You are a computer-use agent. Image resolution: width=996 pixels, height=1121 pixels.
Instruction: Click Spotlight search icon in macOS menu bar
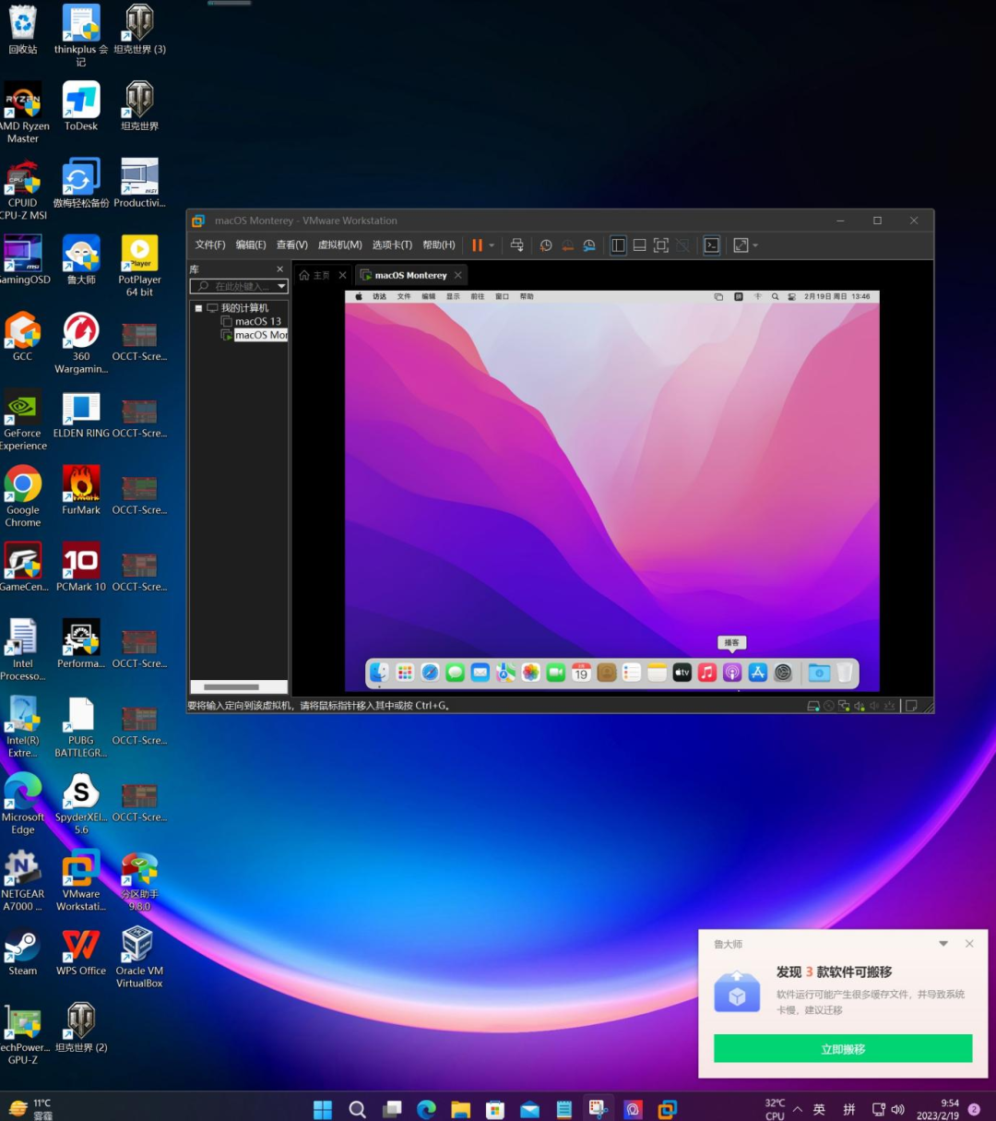(776, 297)
